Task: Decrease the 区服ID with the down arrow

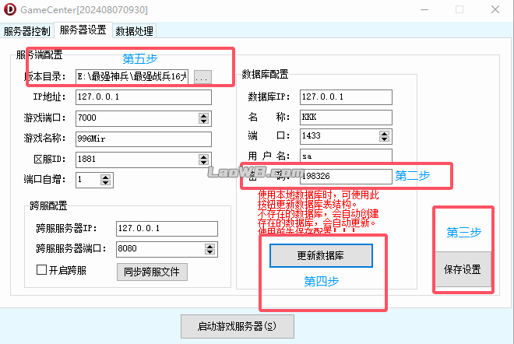Action: pos(203,163)
